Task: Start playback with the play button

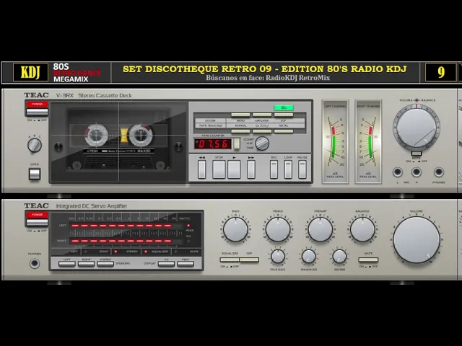Action: (234, 169)
